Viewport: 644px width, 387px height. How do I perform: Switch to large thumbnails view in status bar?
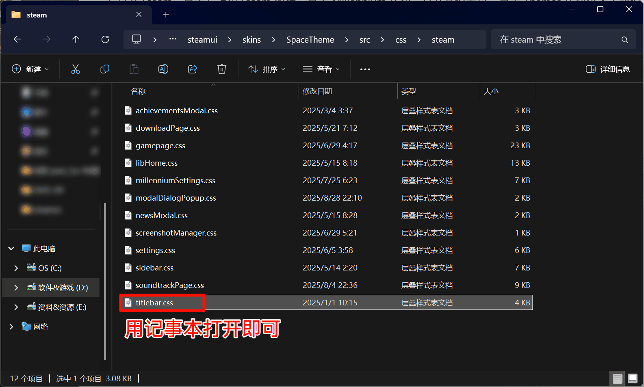633,378
